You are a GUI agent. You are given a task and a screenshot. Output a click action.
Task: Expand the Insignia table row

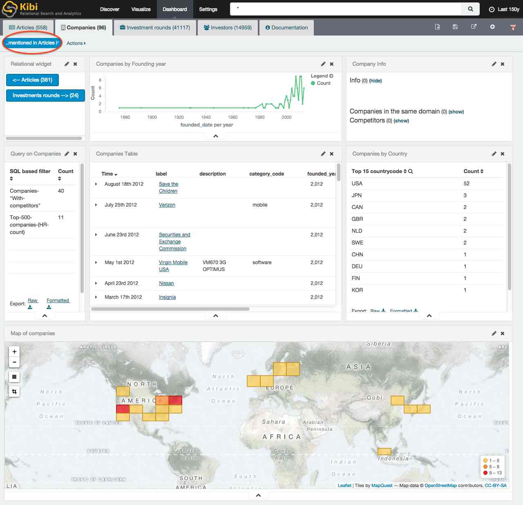96,297
